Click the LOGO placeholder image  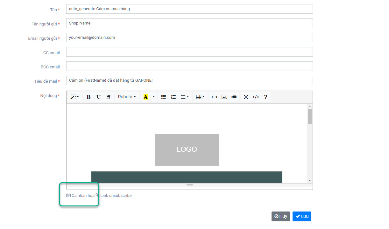(187, 150)
